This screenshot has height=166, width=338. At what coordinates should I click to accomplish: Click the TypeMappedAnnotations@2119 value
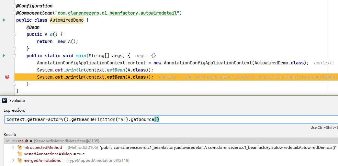click(x=98, y=160)
